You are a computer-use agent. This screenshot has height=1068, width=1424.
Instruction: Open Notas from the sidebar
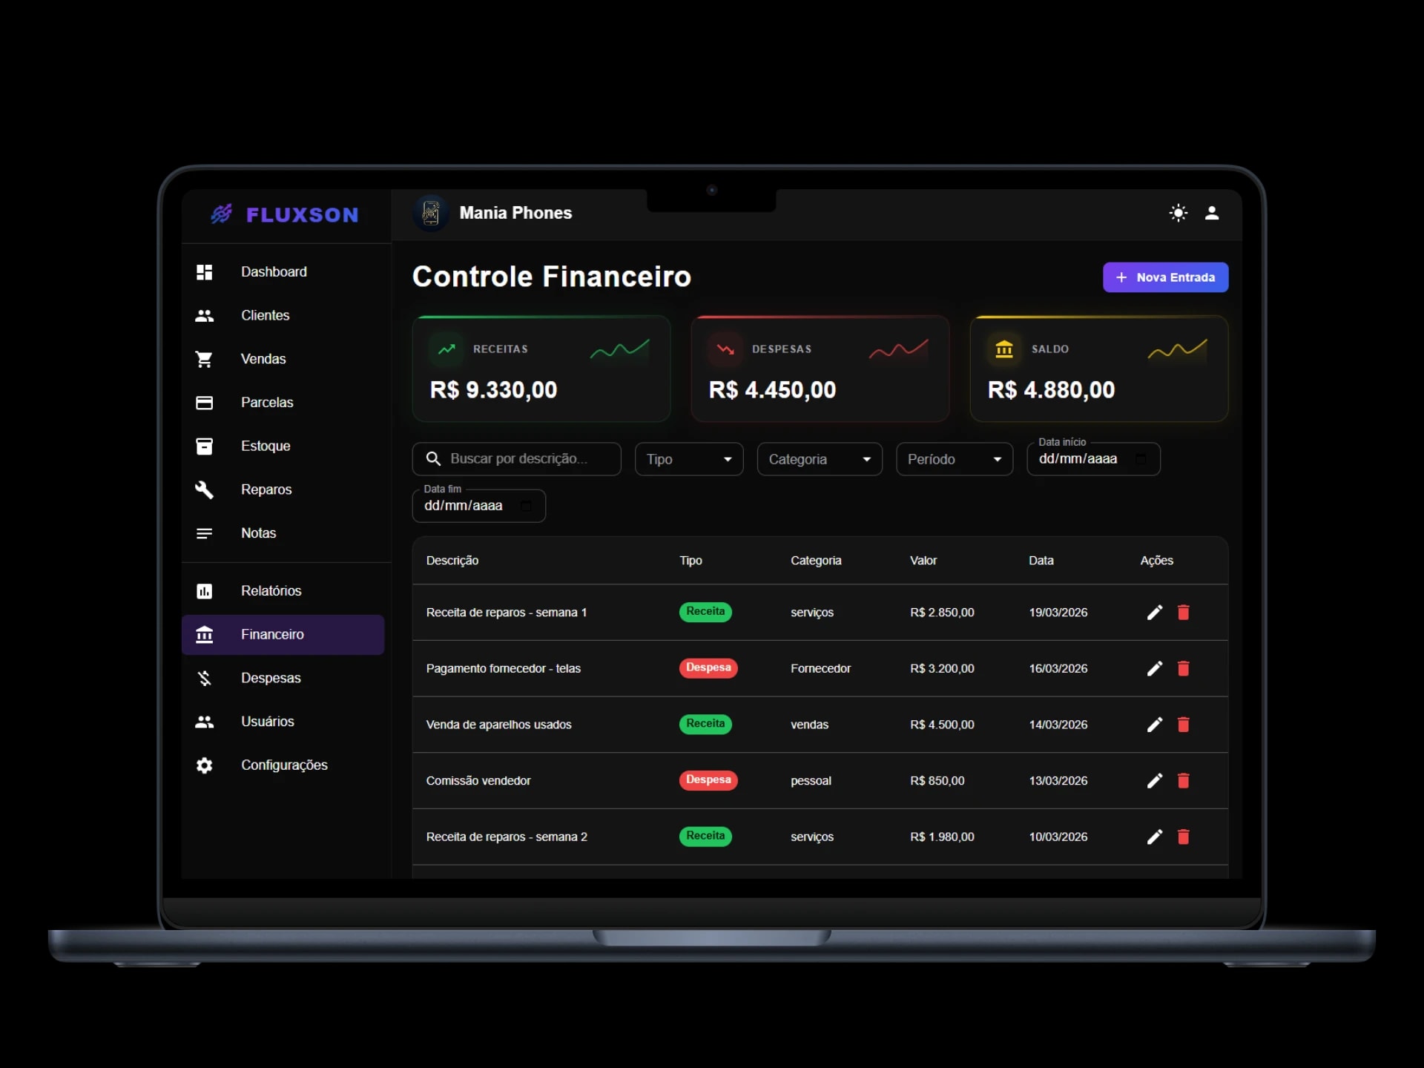(258, 533)
